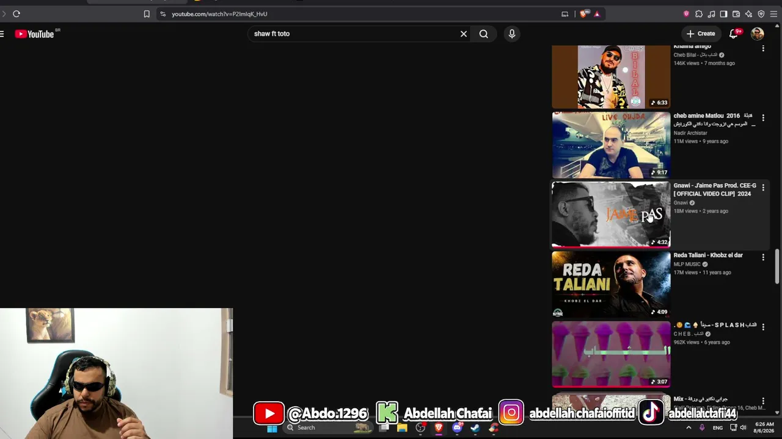
Task: Open YouTube notifications bell
Action: click(x=734, y=34)
